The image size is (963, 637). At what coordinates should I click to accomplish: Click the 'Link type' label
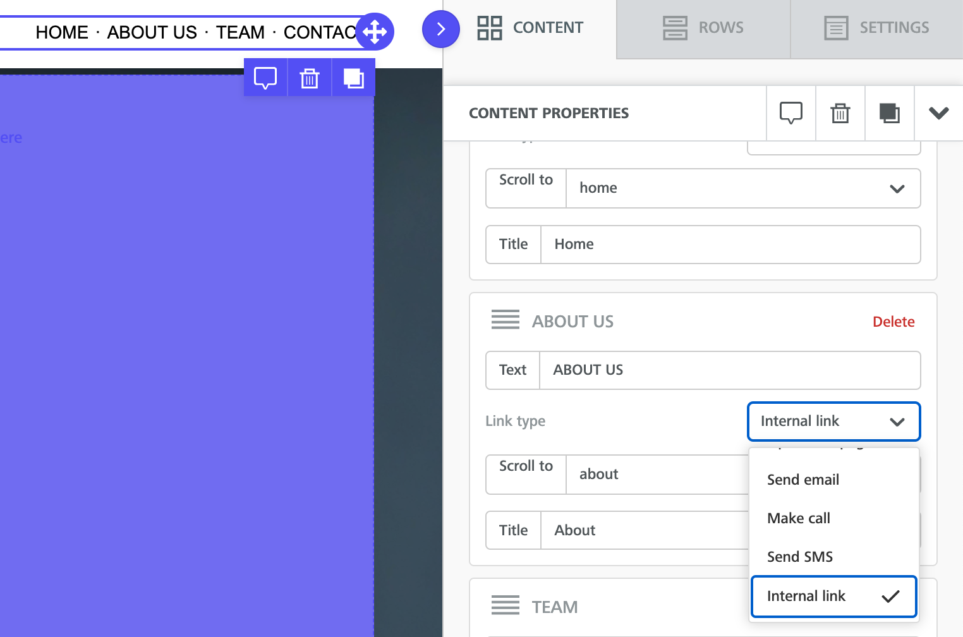(515, 422)
